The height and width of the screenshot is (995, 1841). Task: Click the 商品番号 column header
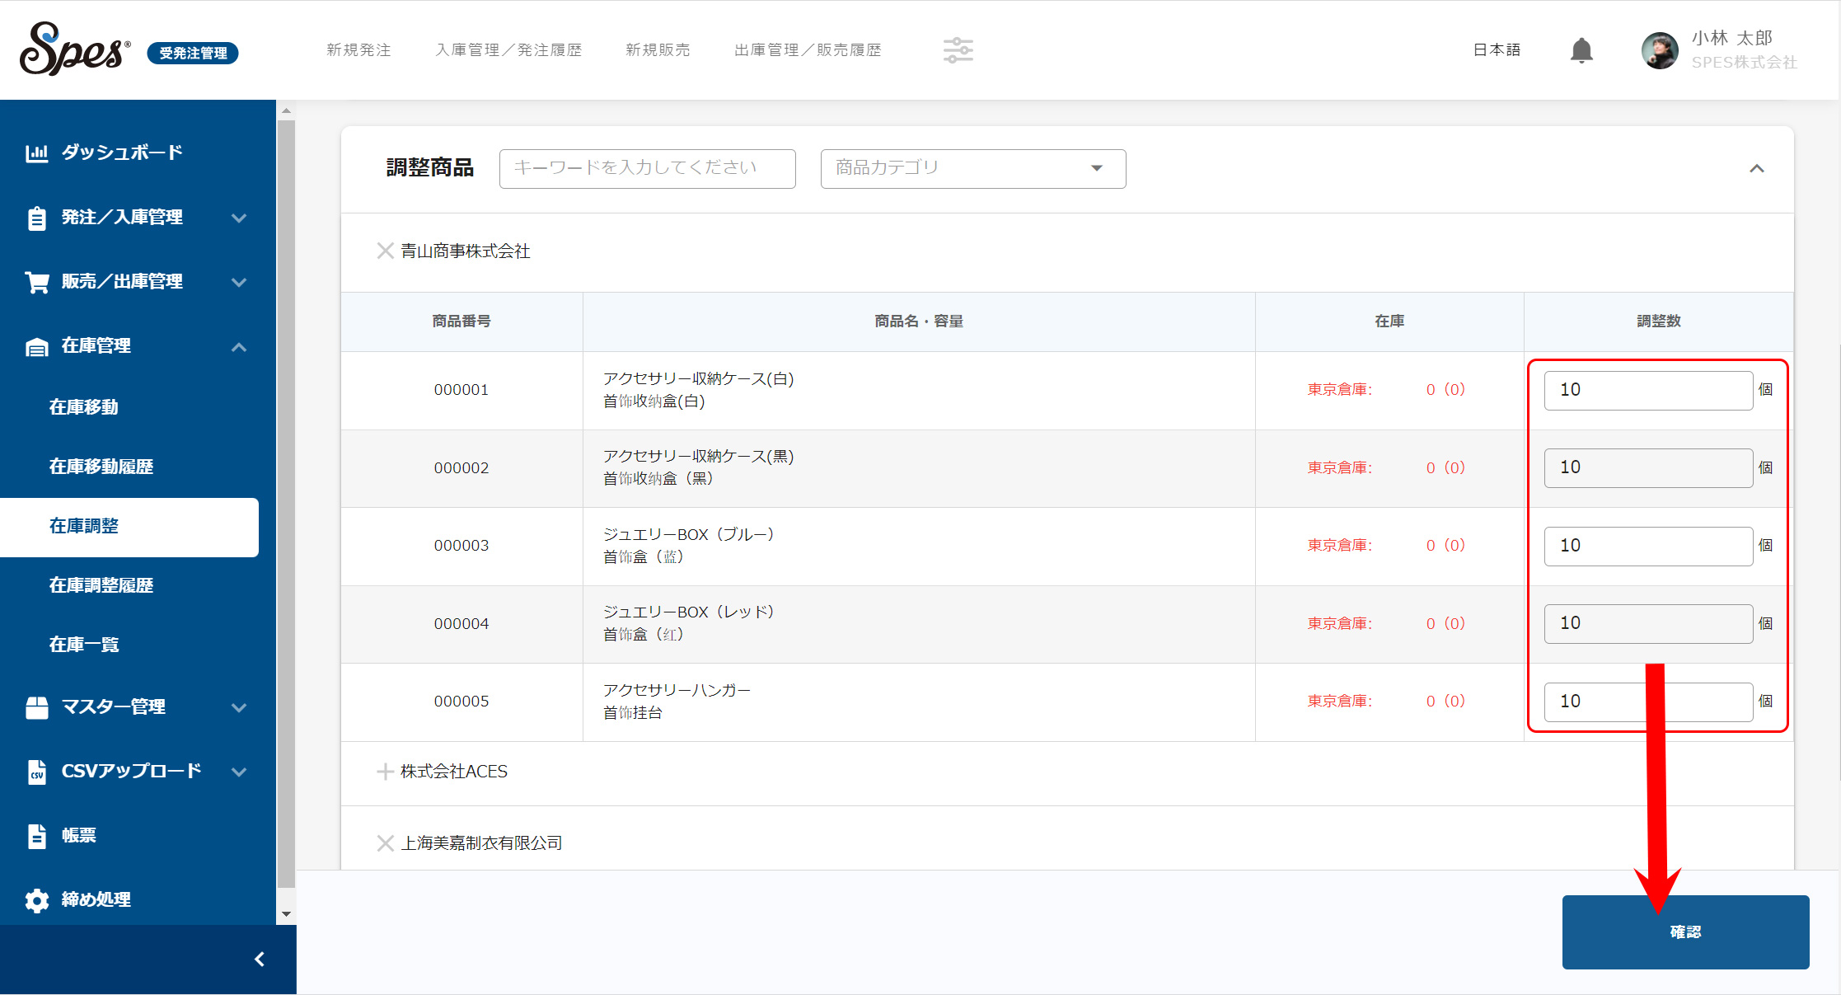[461, 321]
